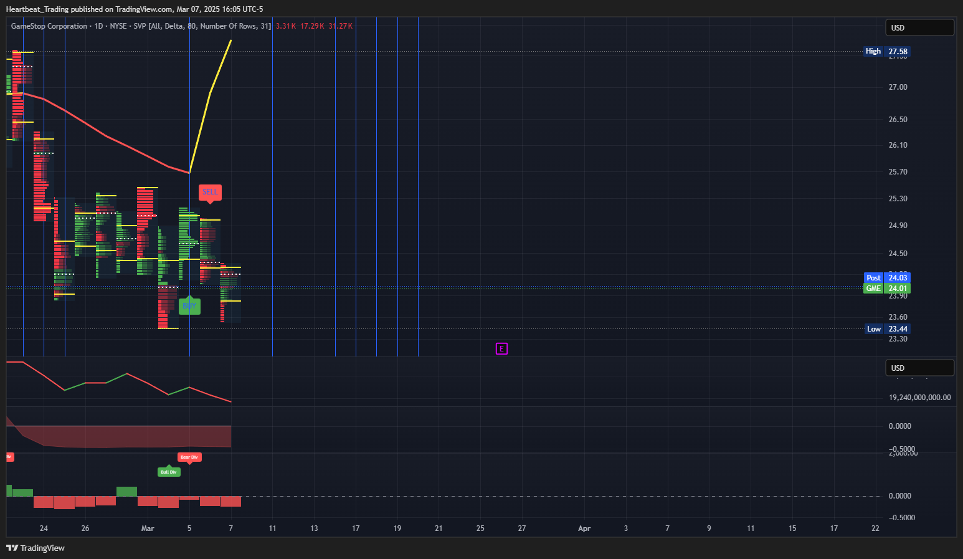Click the '26' date label on the time axis
The height and width of the screenshot is (559, 963).
pyautogui.click(x=85, y=528)
